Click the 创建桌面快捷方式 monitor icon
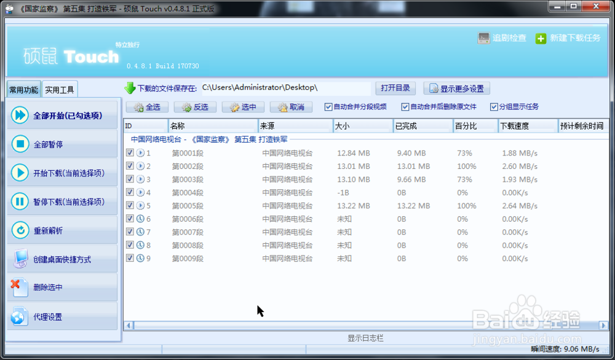Screen dimensions: 615x360 [20, 259]
